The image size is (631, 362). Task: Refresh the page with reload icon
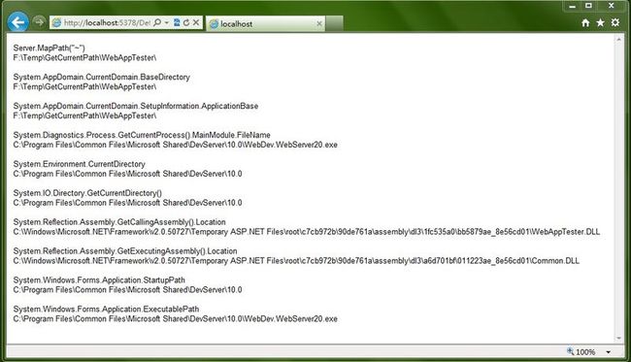click(186, 22)
